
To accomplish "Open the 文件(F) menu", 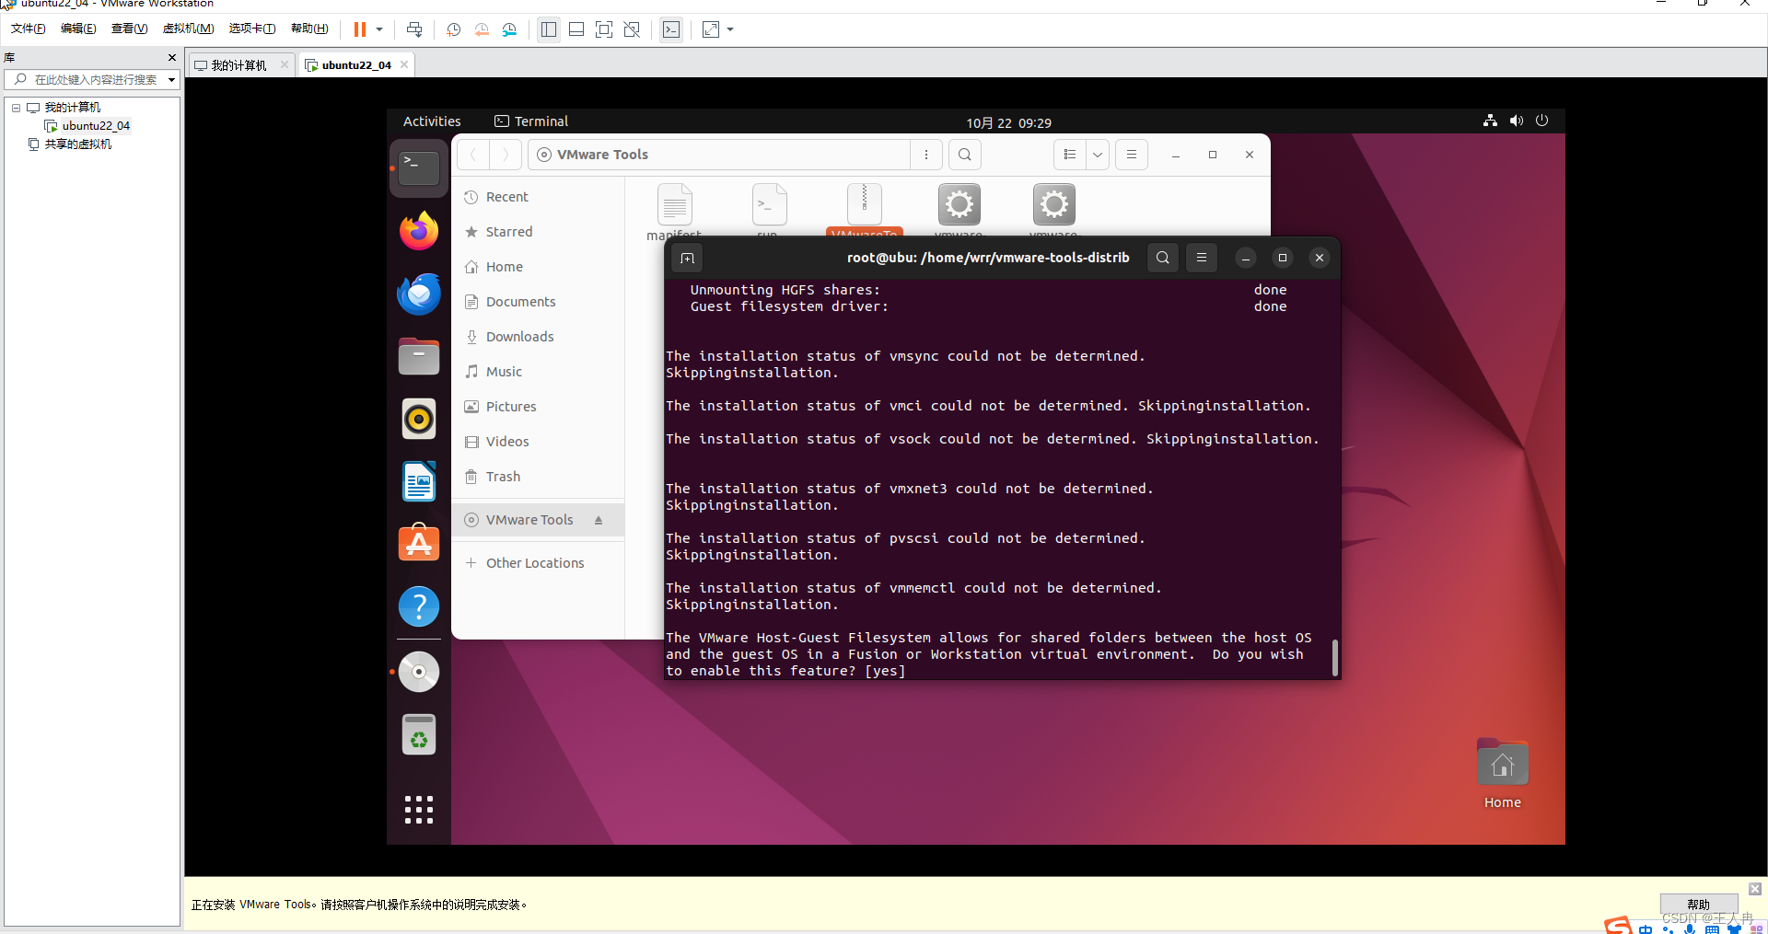I will coord(29,29).
